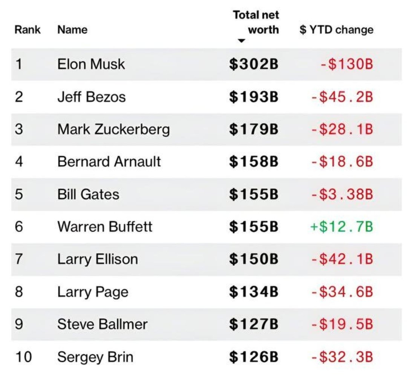
Task: Click Sergey Brin's name
Action: [x=95, y=357]
